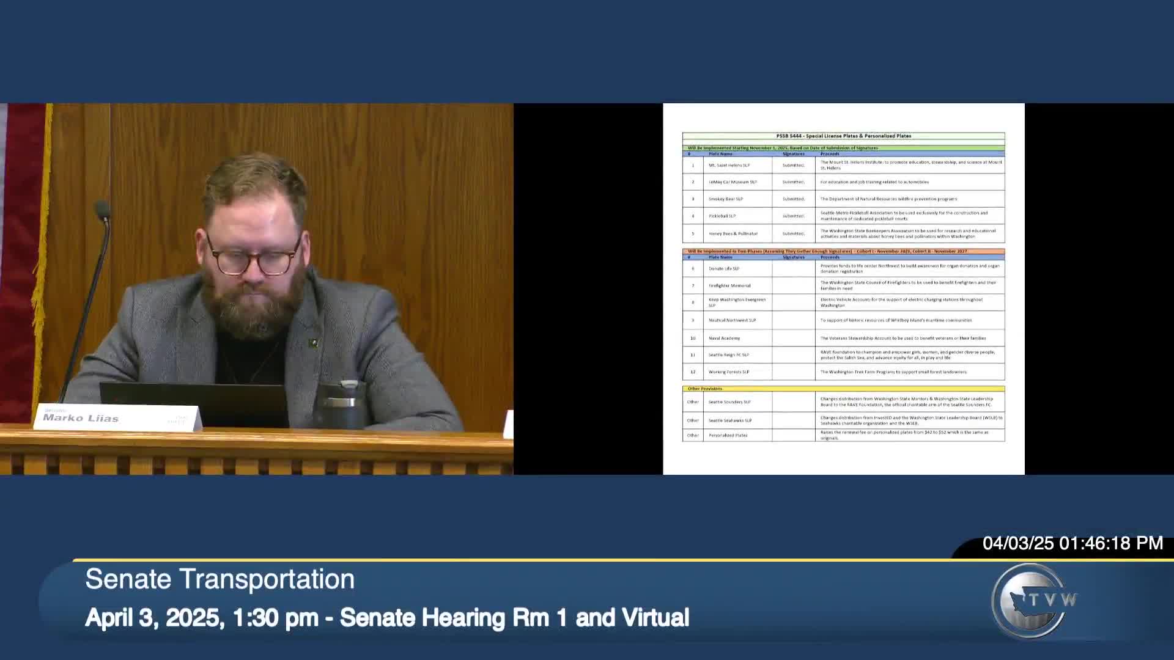
Task: Click the Seattle Sounders SLP cell
Action: (729, 402)
